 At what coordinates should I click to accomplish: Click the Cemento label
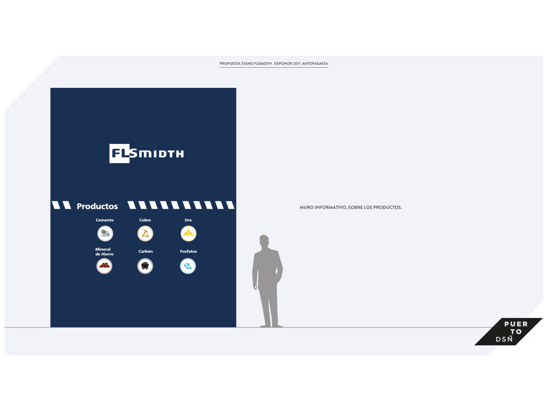point(104,220)
